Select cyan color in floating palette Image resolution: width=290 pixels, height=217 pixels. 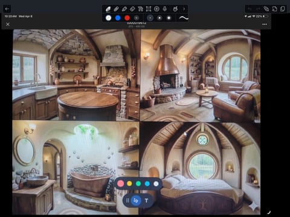(x=147, y=184)
